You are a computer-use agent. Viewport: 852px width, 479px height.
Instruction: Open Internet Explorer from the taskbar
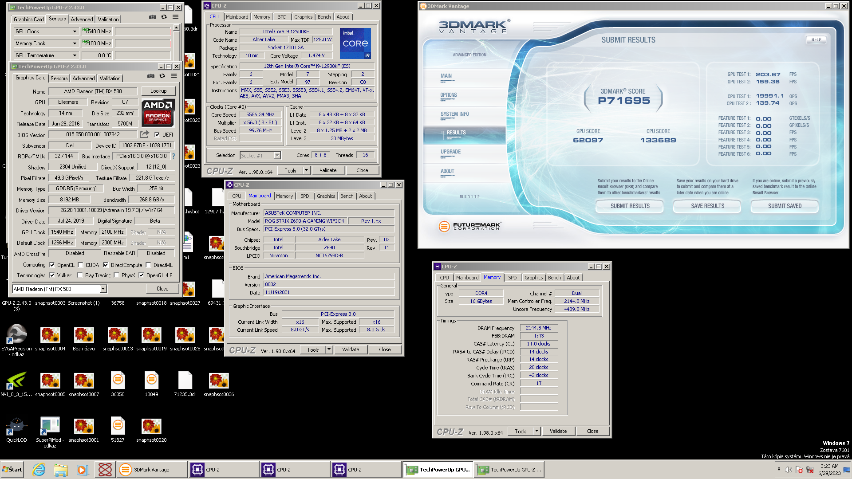point(39,469)
